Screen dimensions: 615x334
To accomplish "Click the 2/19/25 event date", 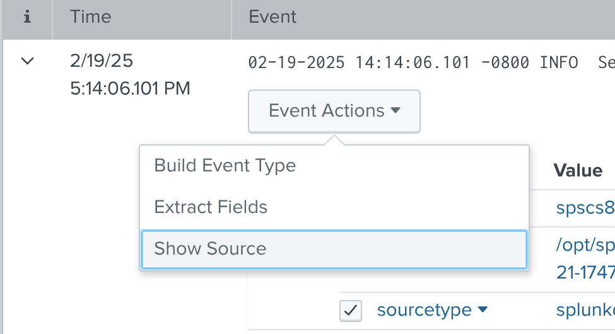I will point(102,61).
